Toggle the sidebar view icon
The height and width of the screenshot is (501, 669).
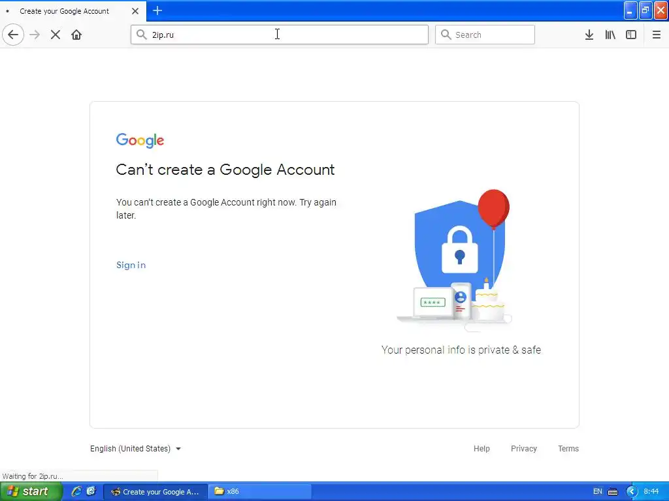coord(631,35)
